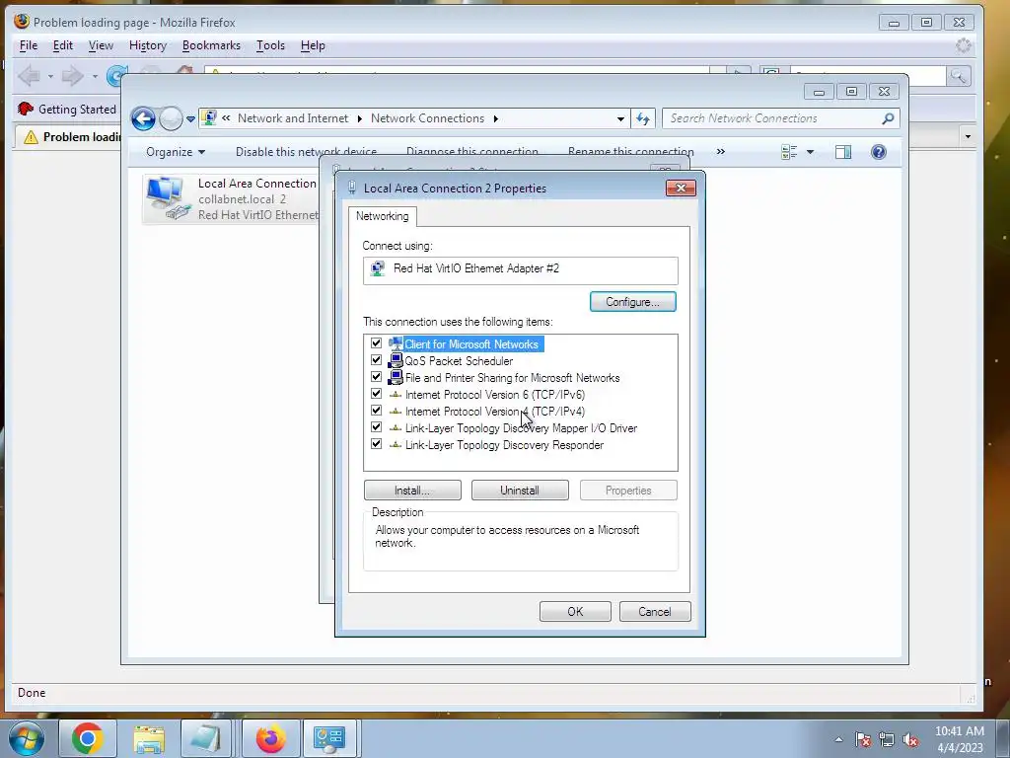This screenshot has width=1010, height=758.
Task: Uncheck Link-Layer Topology Discovery Mapper I/O Driver checkbox
Action: (x=376, y=427)
